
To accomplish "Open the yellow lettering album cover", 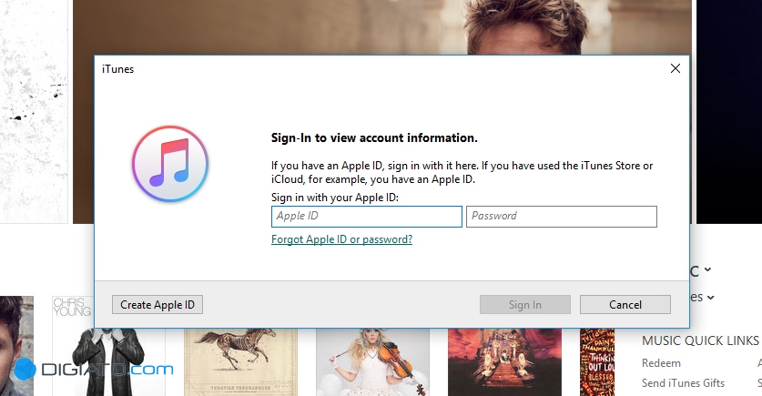I will [x=597, y=362].
